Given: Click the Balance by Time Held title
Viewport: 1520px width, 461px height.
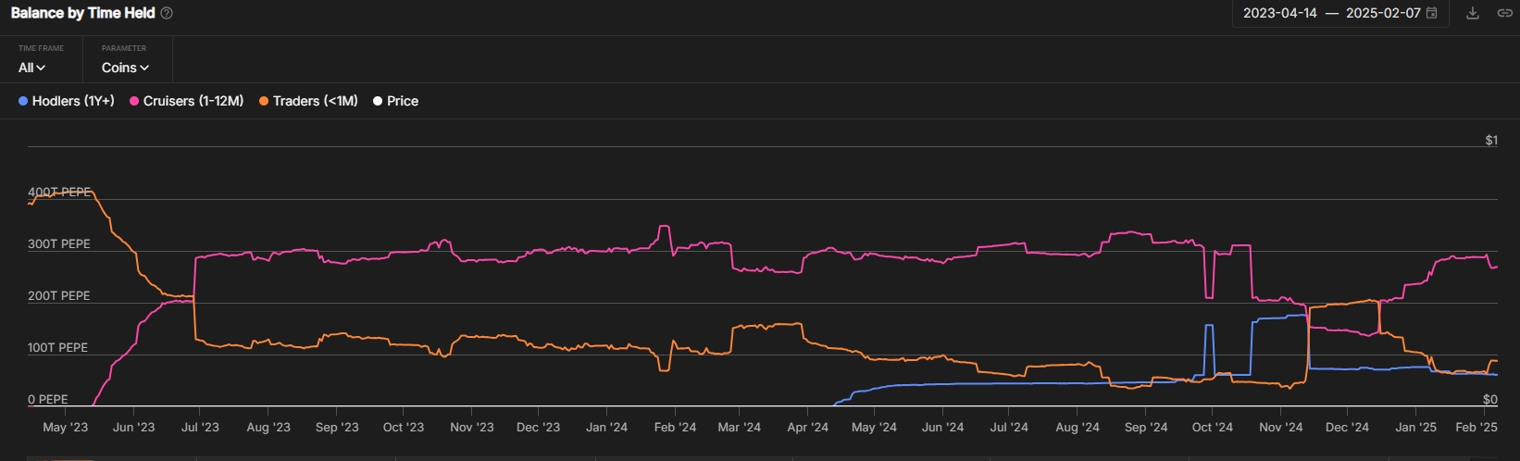Looking at the screenshot, I should pyautogui.click(x=82, y=13).
